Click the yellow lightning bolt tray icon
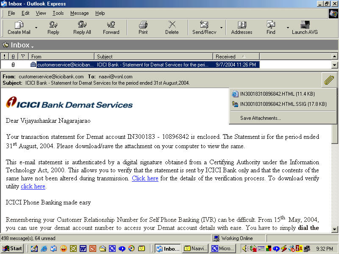 click(284, 248)
